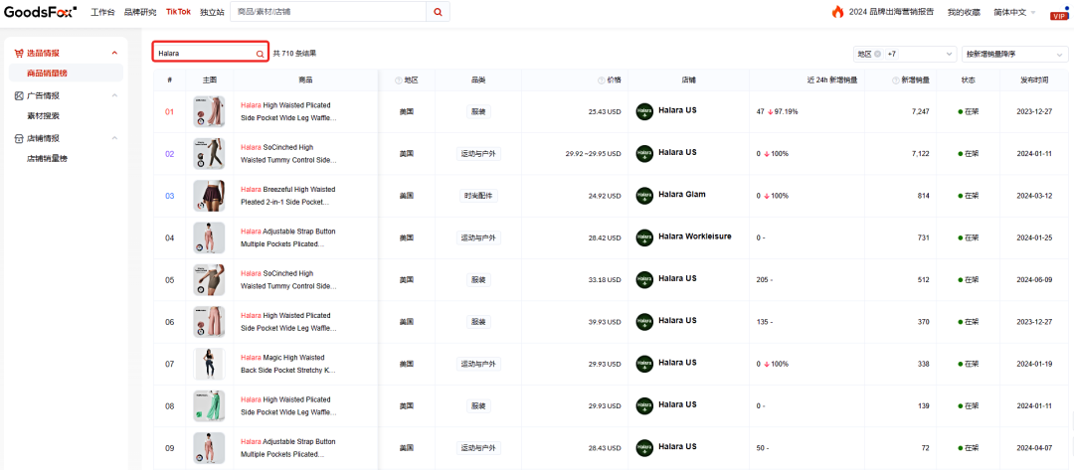Click the help icon next to 地区 header
The image size is (1074, 470).
(398, 80)
